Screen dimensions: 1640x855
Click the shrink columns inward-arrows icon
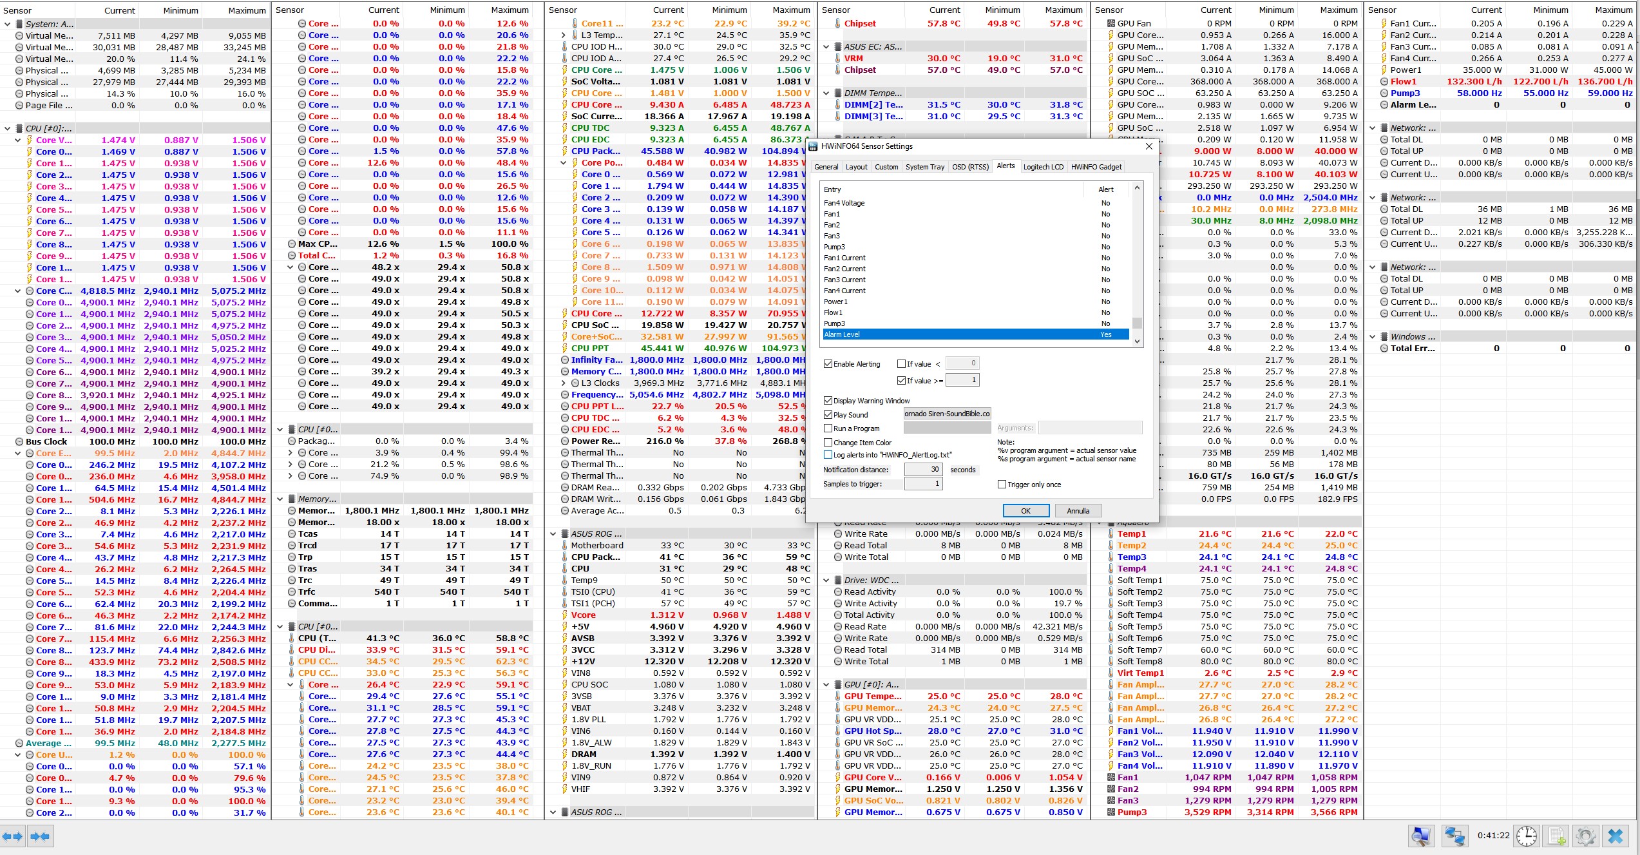[40, 836]
